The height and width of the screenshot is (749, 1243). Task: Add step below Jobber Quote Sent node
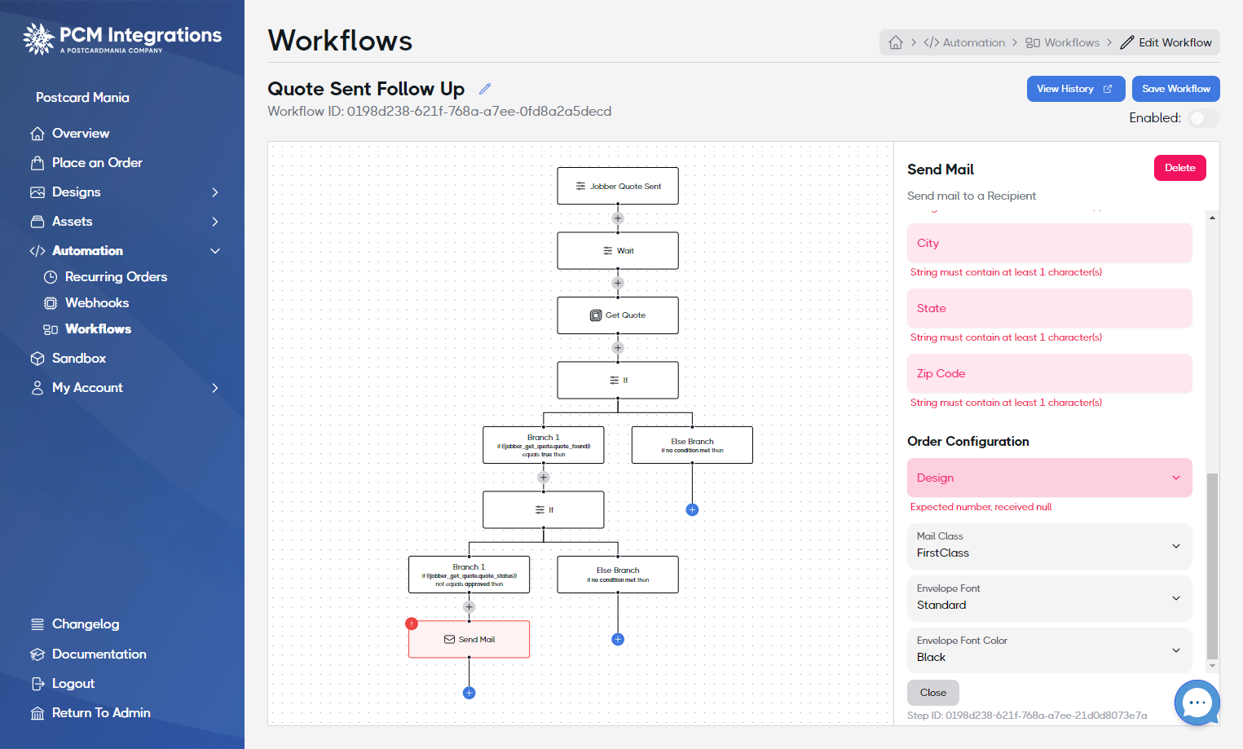tap(618, 218)
